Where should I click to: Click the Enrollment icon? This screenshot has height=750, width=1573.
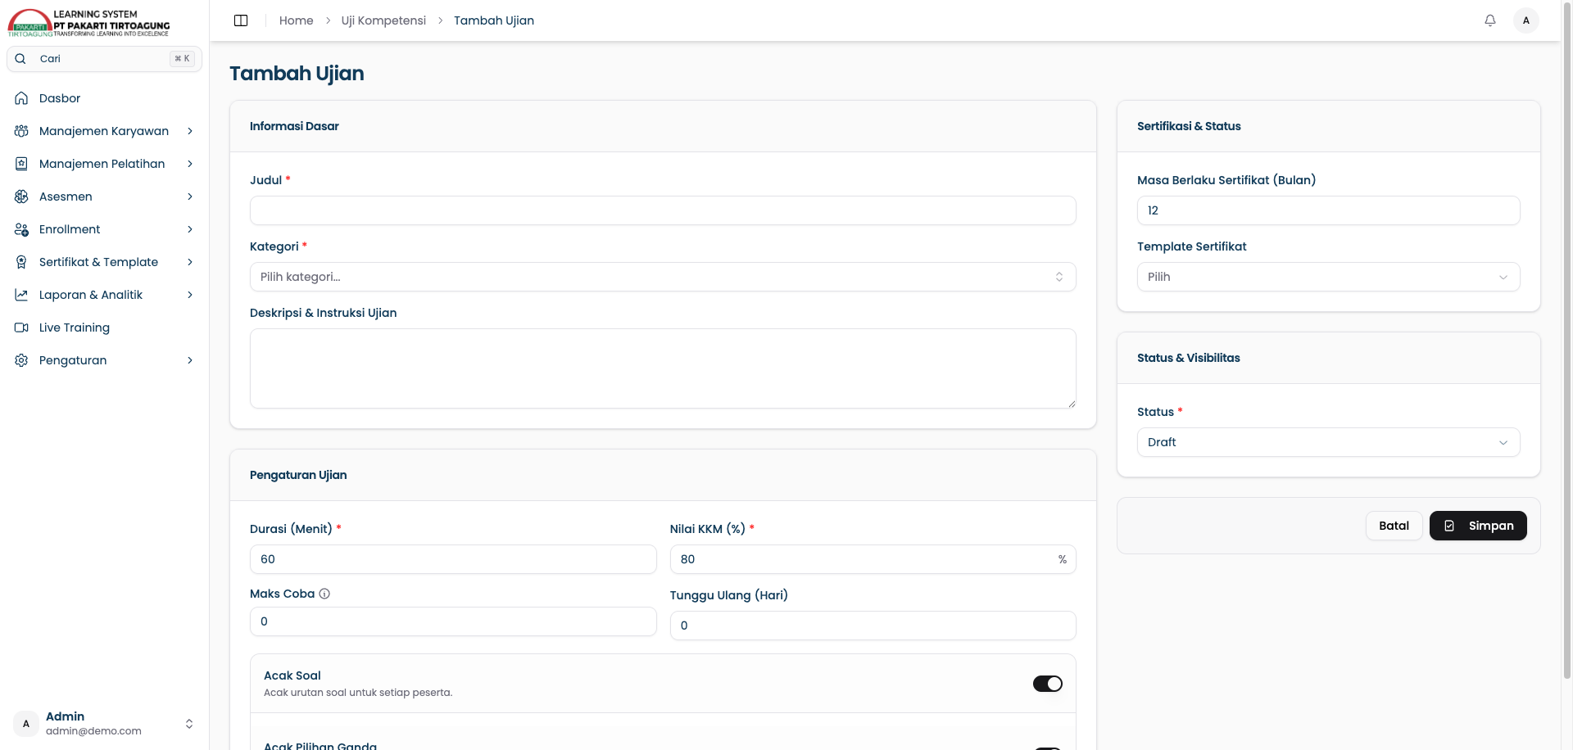pyautogui.click(x=21, y=229)
